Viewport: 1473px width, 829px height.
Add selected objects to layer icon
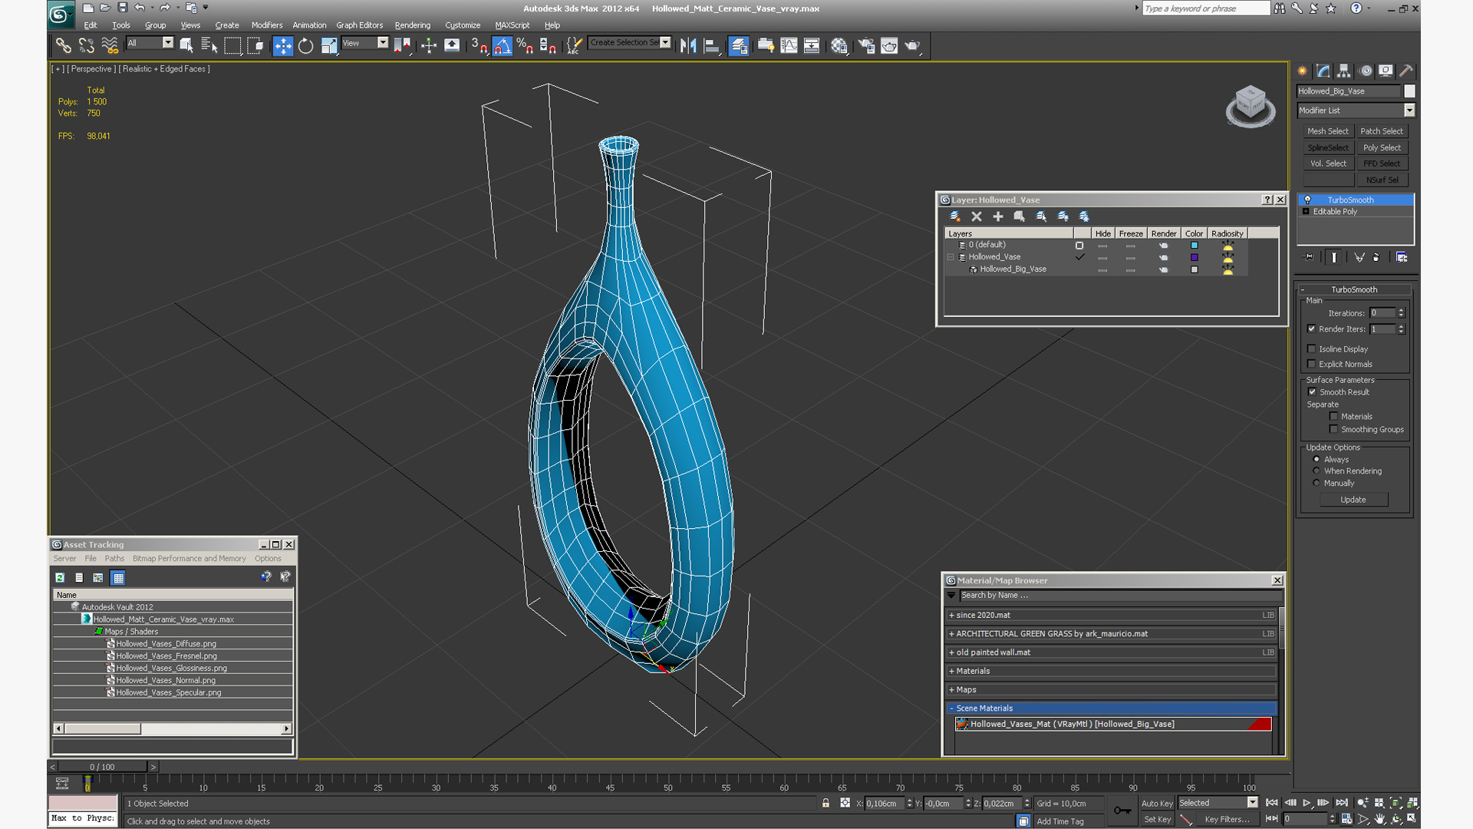click(998, 216)
